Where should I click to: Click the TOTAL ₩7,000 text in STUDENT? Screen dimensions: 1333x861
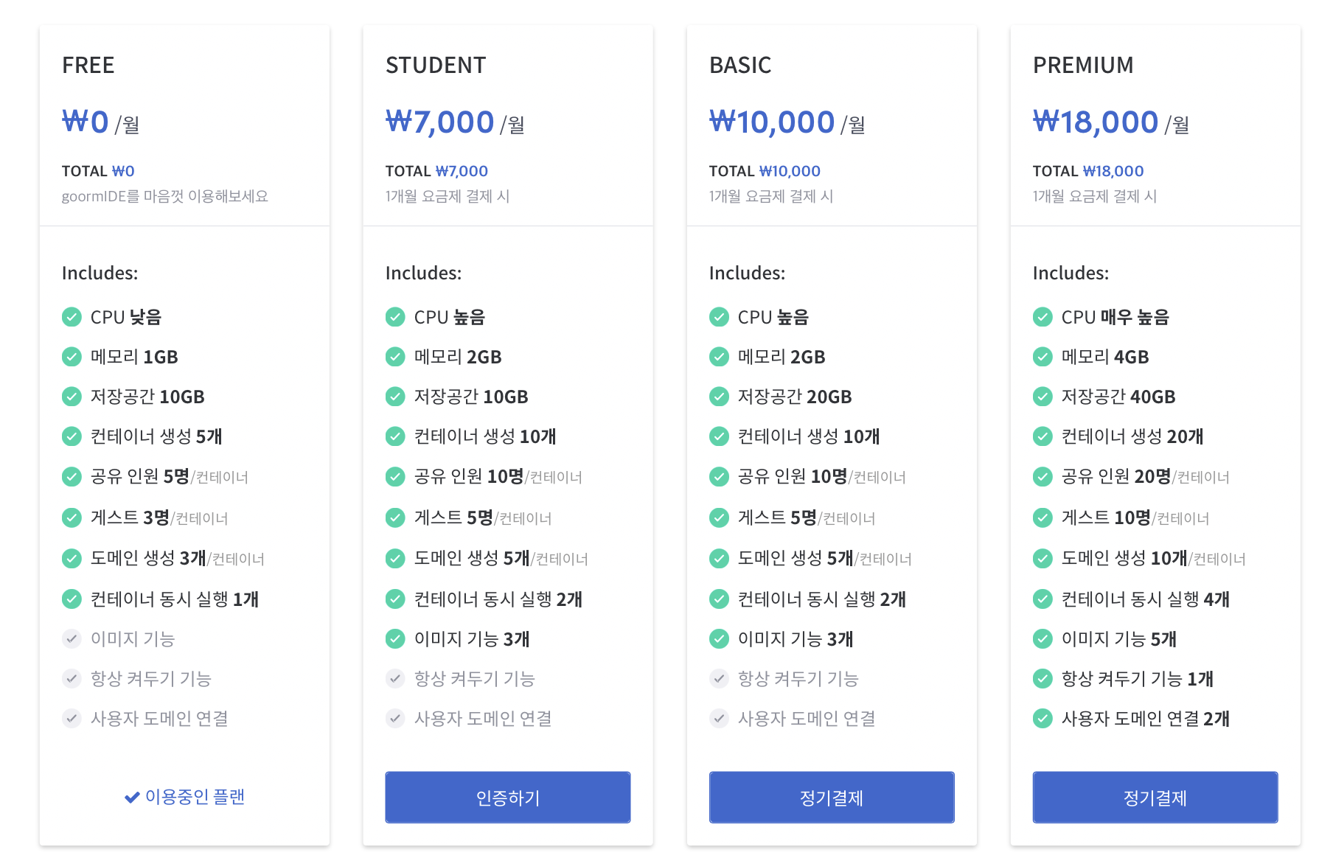coord(436,171)
